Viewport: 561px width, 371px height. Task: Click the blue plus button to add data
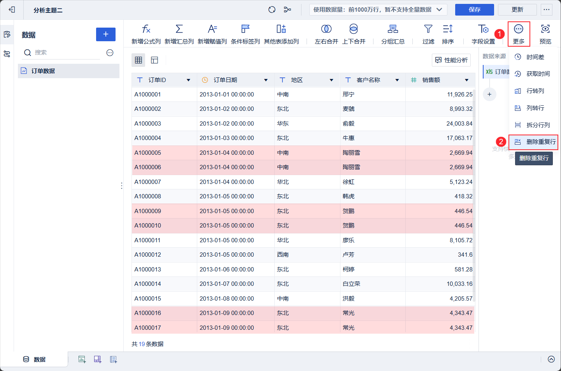pyautogui.click(x=106, y=34)
